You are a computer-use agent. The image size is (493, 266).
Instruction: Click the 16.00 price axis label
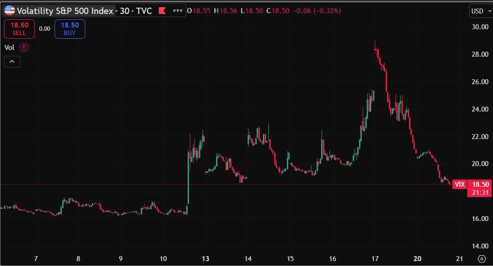tap(480, 219)
